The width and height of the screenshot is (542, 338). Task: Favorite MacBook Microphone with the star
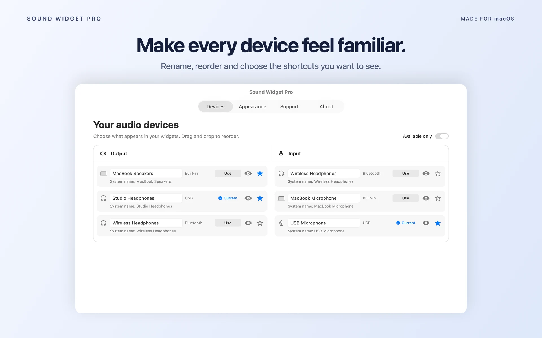(438, 198)
